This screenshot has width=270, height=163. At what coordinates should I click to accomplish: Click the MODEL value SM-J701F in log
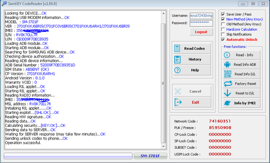point(30,22)
